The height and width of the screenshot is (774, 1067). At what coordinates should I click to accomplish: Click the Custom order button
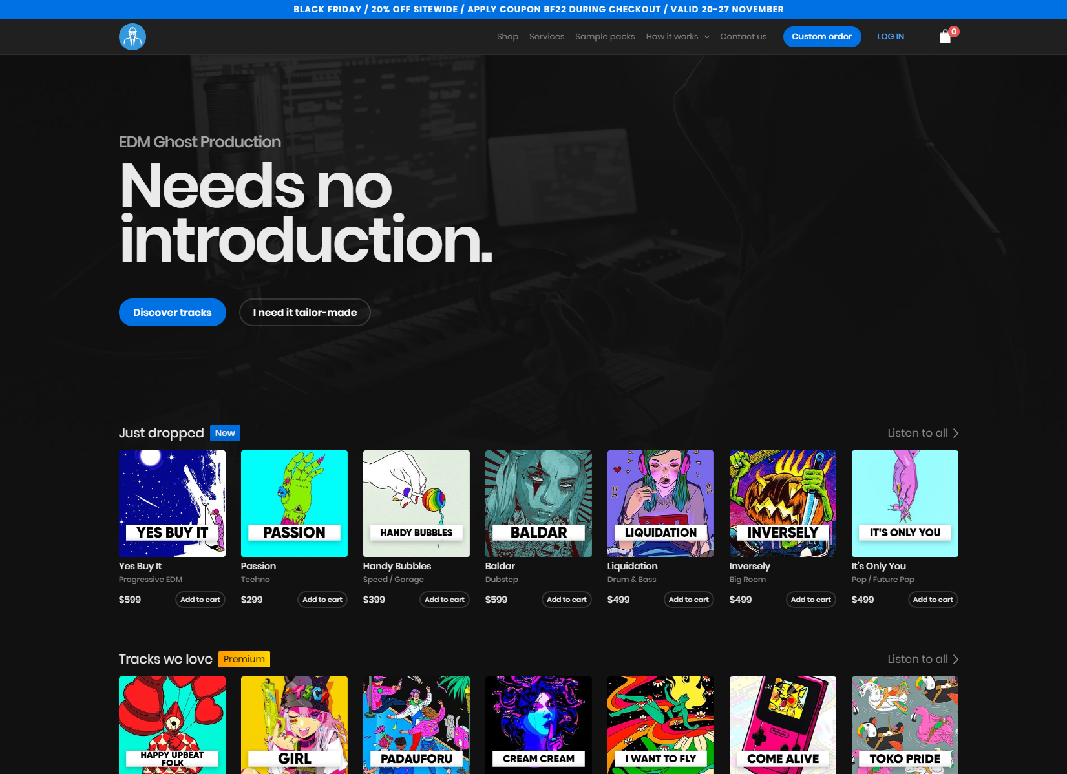point(822,37)
